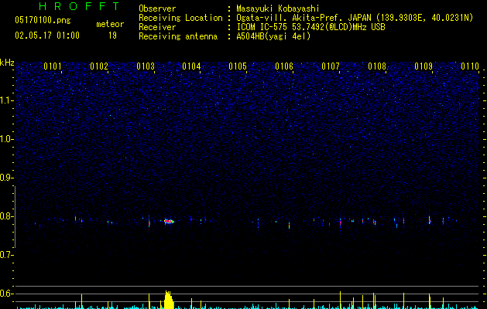This screenshot has height=309, width=487.
Task: Click the meteor label
Action: (x=110, y=24)
